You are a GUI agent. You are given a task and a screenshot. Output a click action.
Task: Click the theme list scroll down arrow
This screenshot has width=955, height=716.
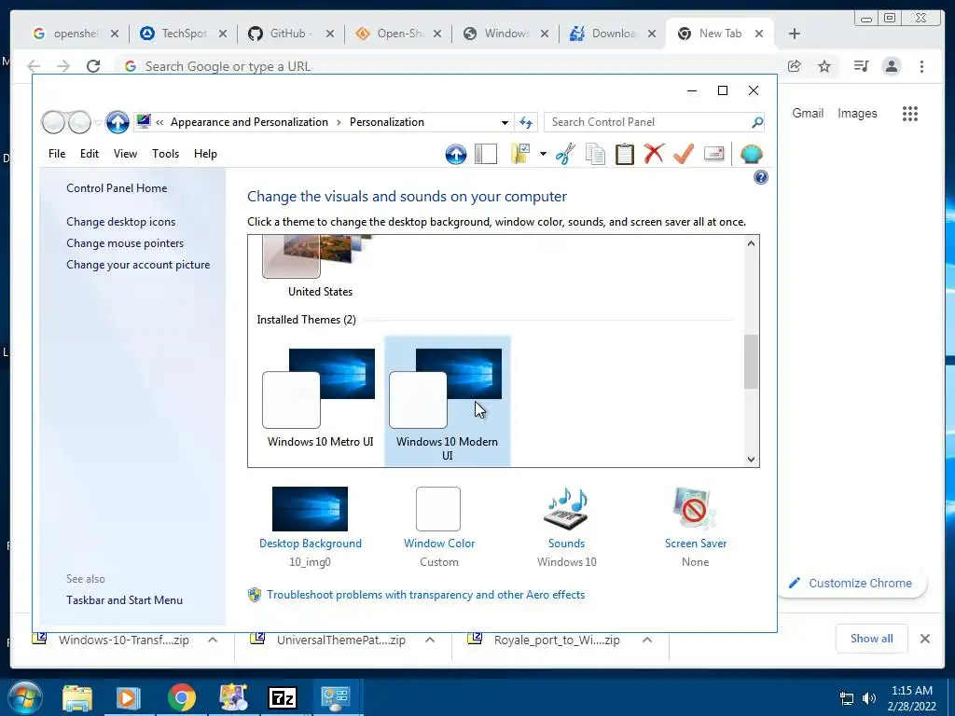click(751, 460)
